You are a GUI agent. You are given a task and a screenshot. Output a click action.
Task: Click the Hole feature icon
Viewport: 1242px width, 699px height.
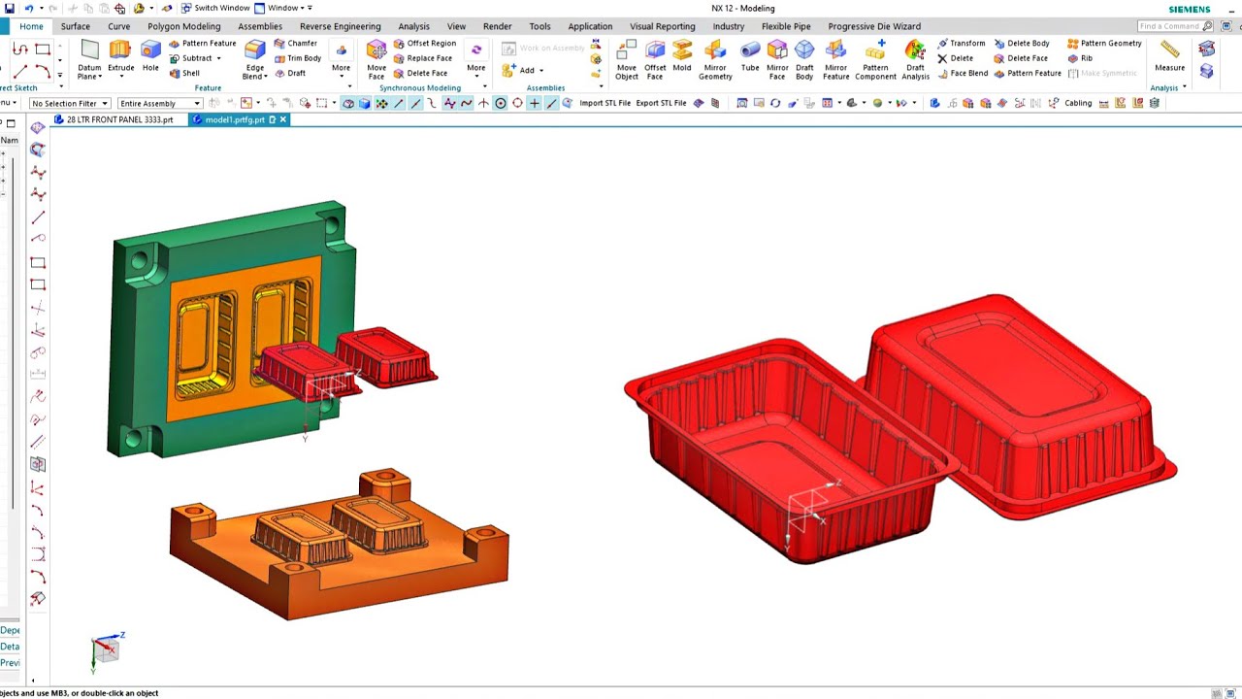pos(150,56)
